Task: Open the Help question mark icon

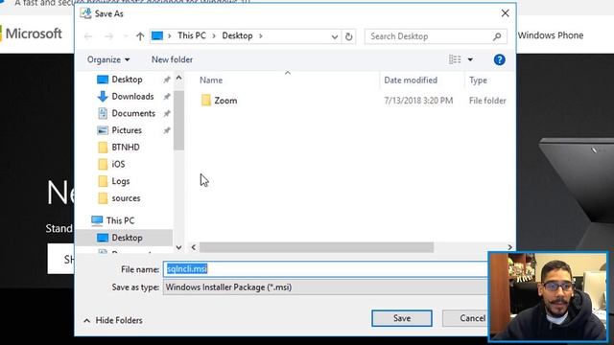Action: (x=499, y=59)
